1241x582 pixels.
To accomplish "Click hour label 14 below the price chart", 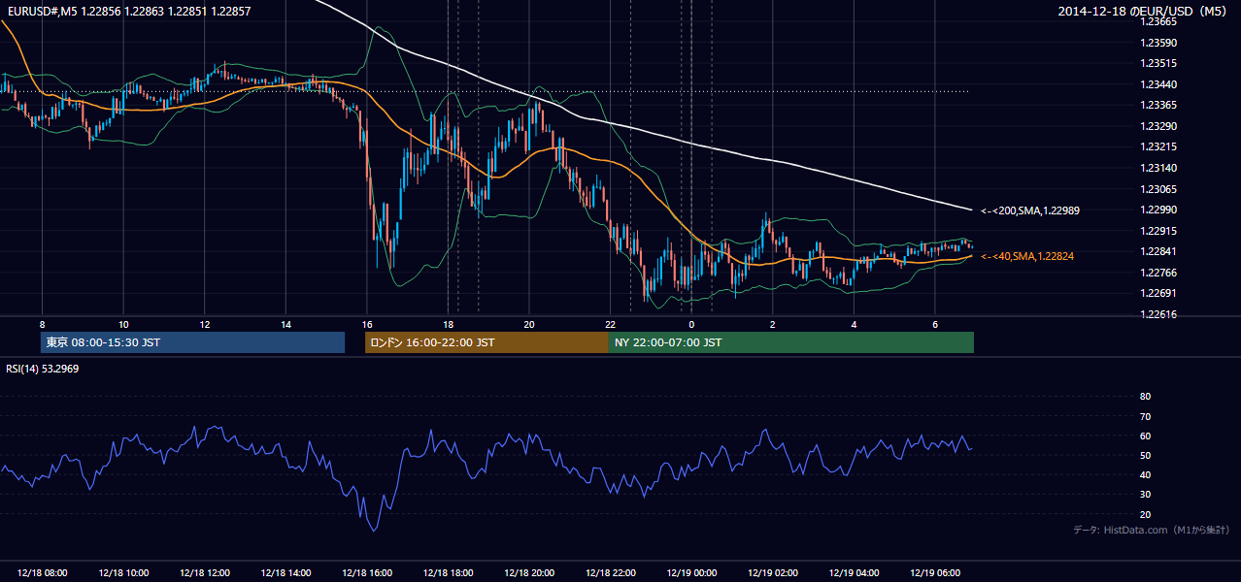I will [285, 324].
